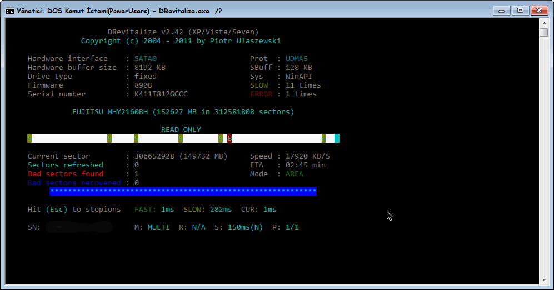Click the vertical scrollbar thumb
The width and height of the screenshot is (554, 290).
click(x=544, y=32)
